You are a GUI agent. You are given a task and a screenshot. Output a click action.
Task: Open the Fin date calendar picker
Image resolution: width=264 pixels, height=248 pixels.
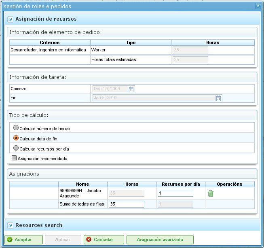pos(219,98)
